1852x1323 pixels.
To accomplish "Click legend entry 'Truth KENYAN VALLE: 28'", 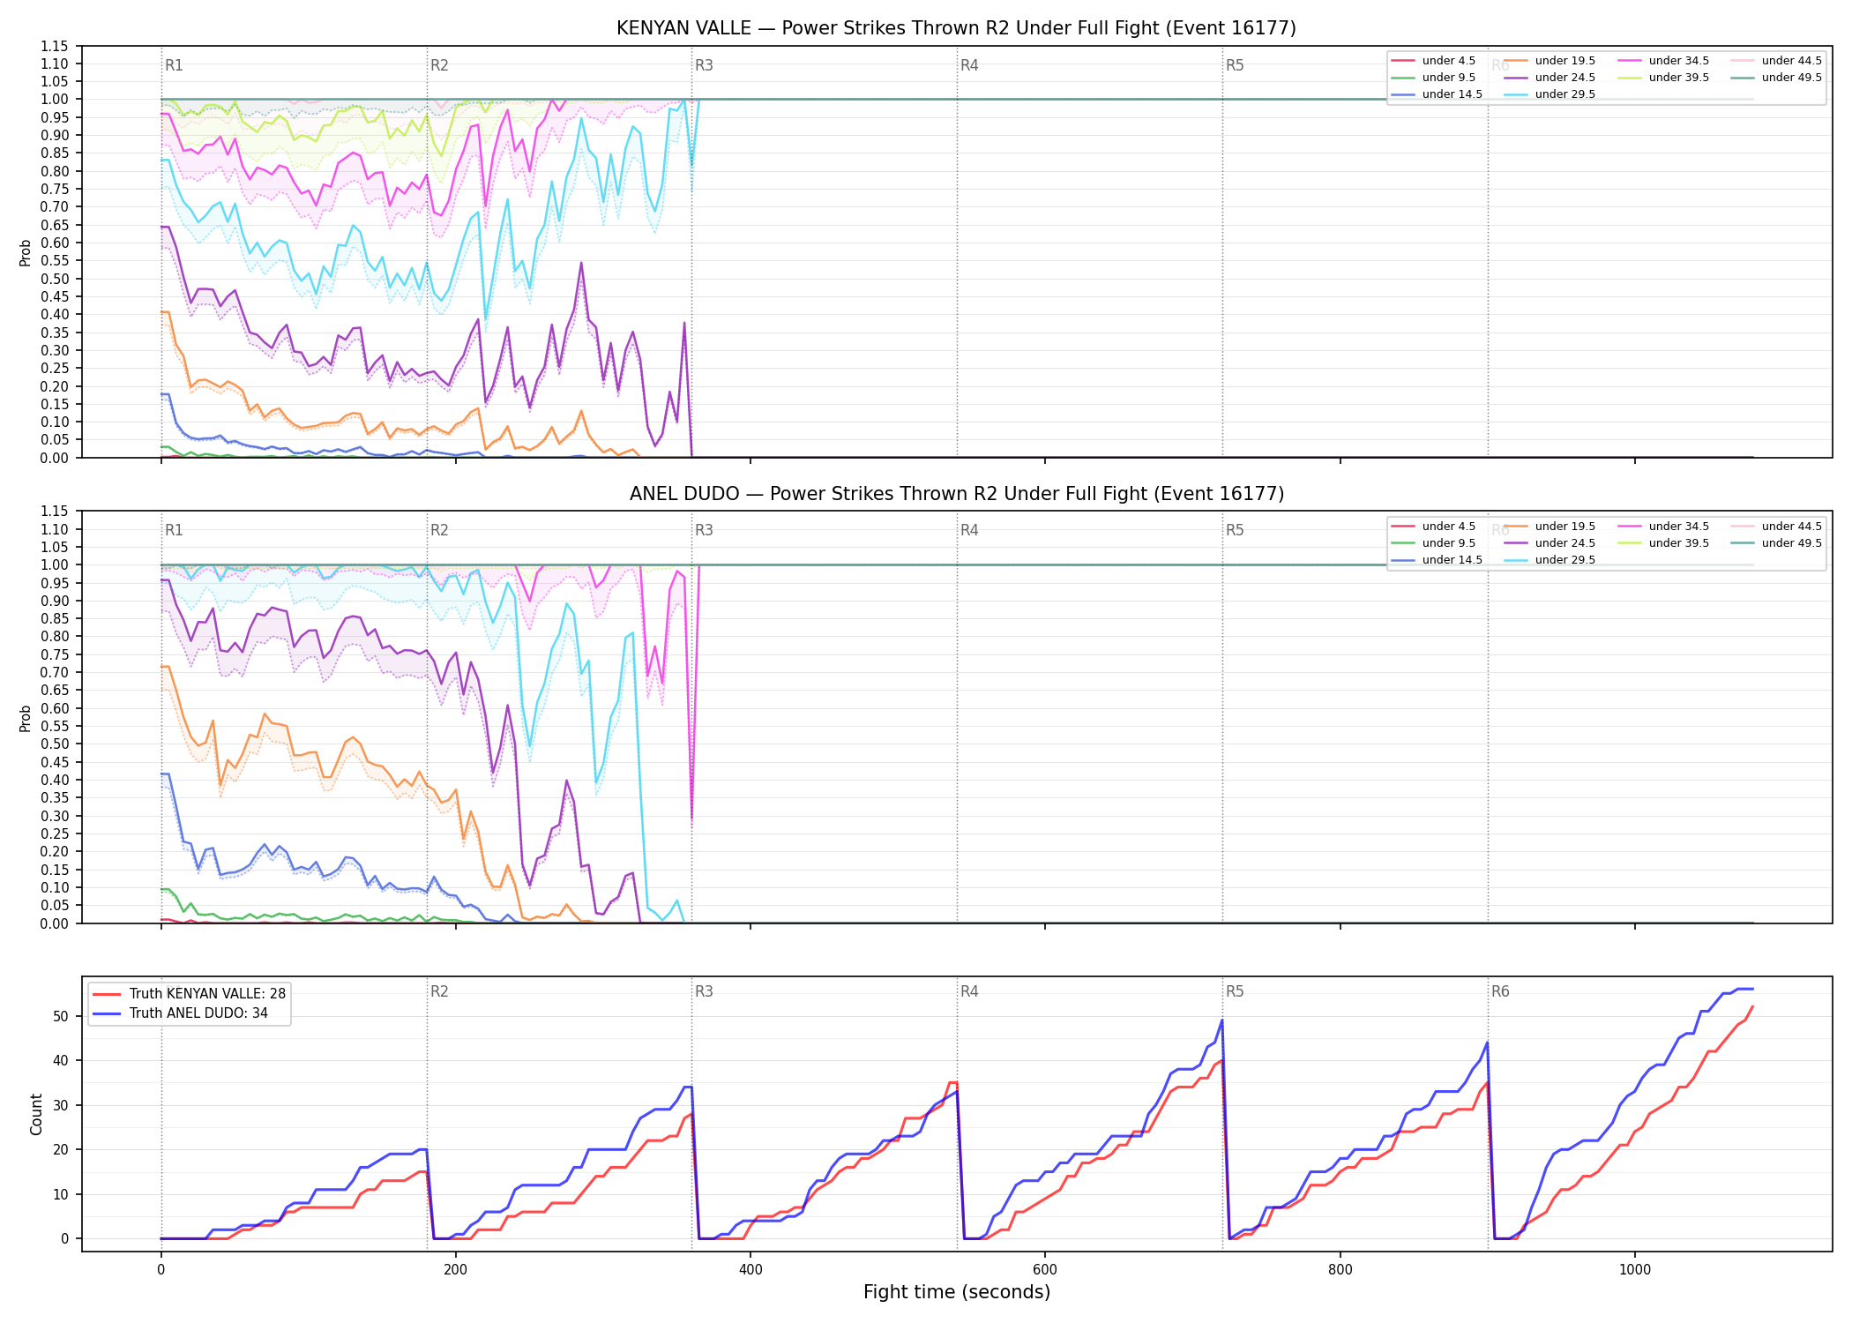I will [x=190, y=994].
